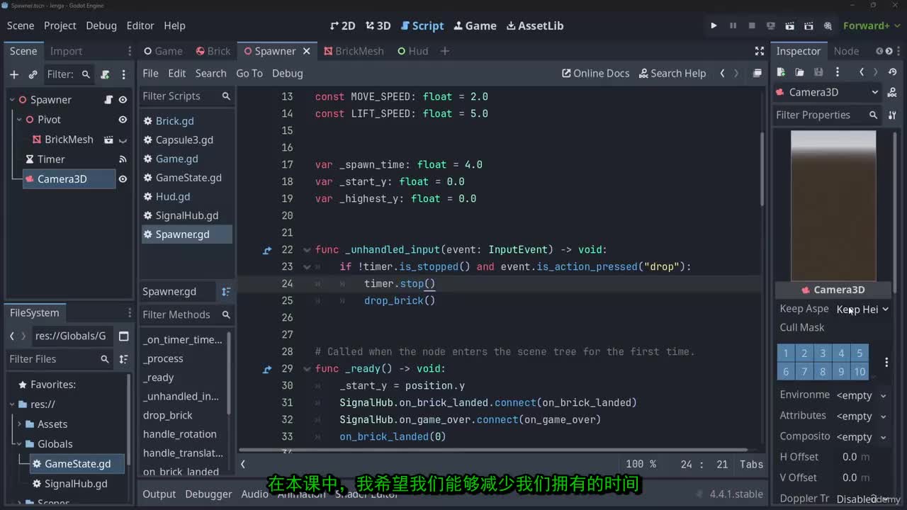Run the current scene
907x510 pixels.
[789, 25]
